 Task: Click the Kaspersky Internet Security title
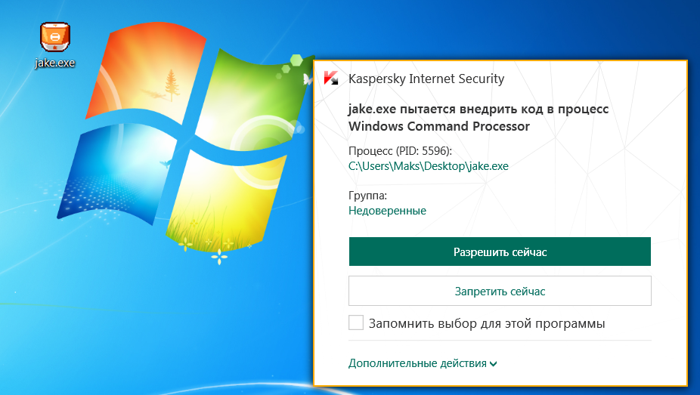(x=426, y=79)
